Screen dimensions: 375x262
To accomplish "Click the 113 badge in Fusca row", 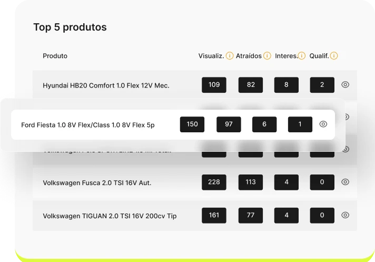I will click(250, 182).
